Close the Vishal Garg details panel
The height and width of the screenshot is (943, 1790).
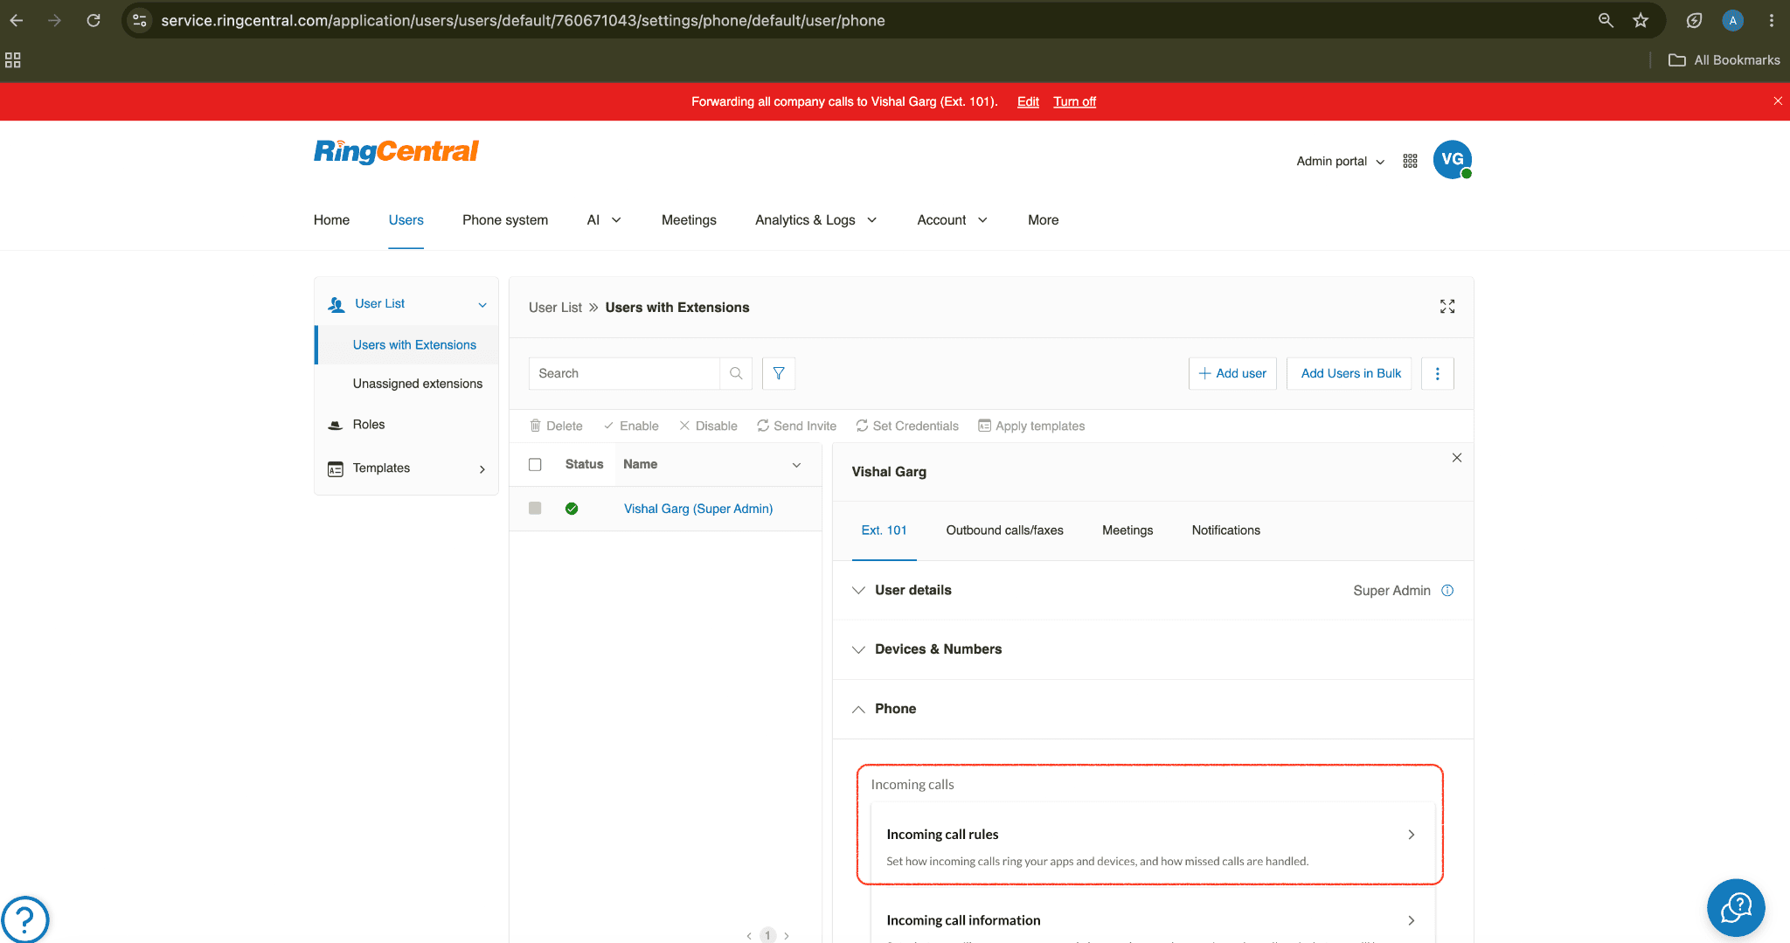(x=1457, y=458)
